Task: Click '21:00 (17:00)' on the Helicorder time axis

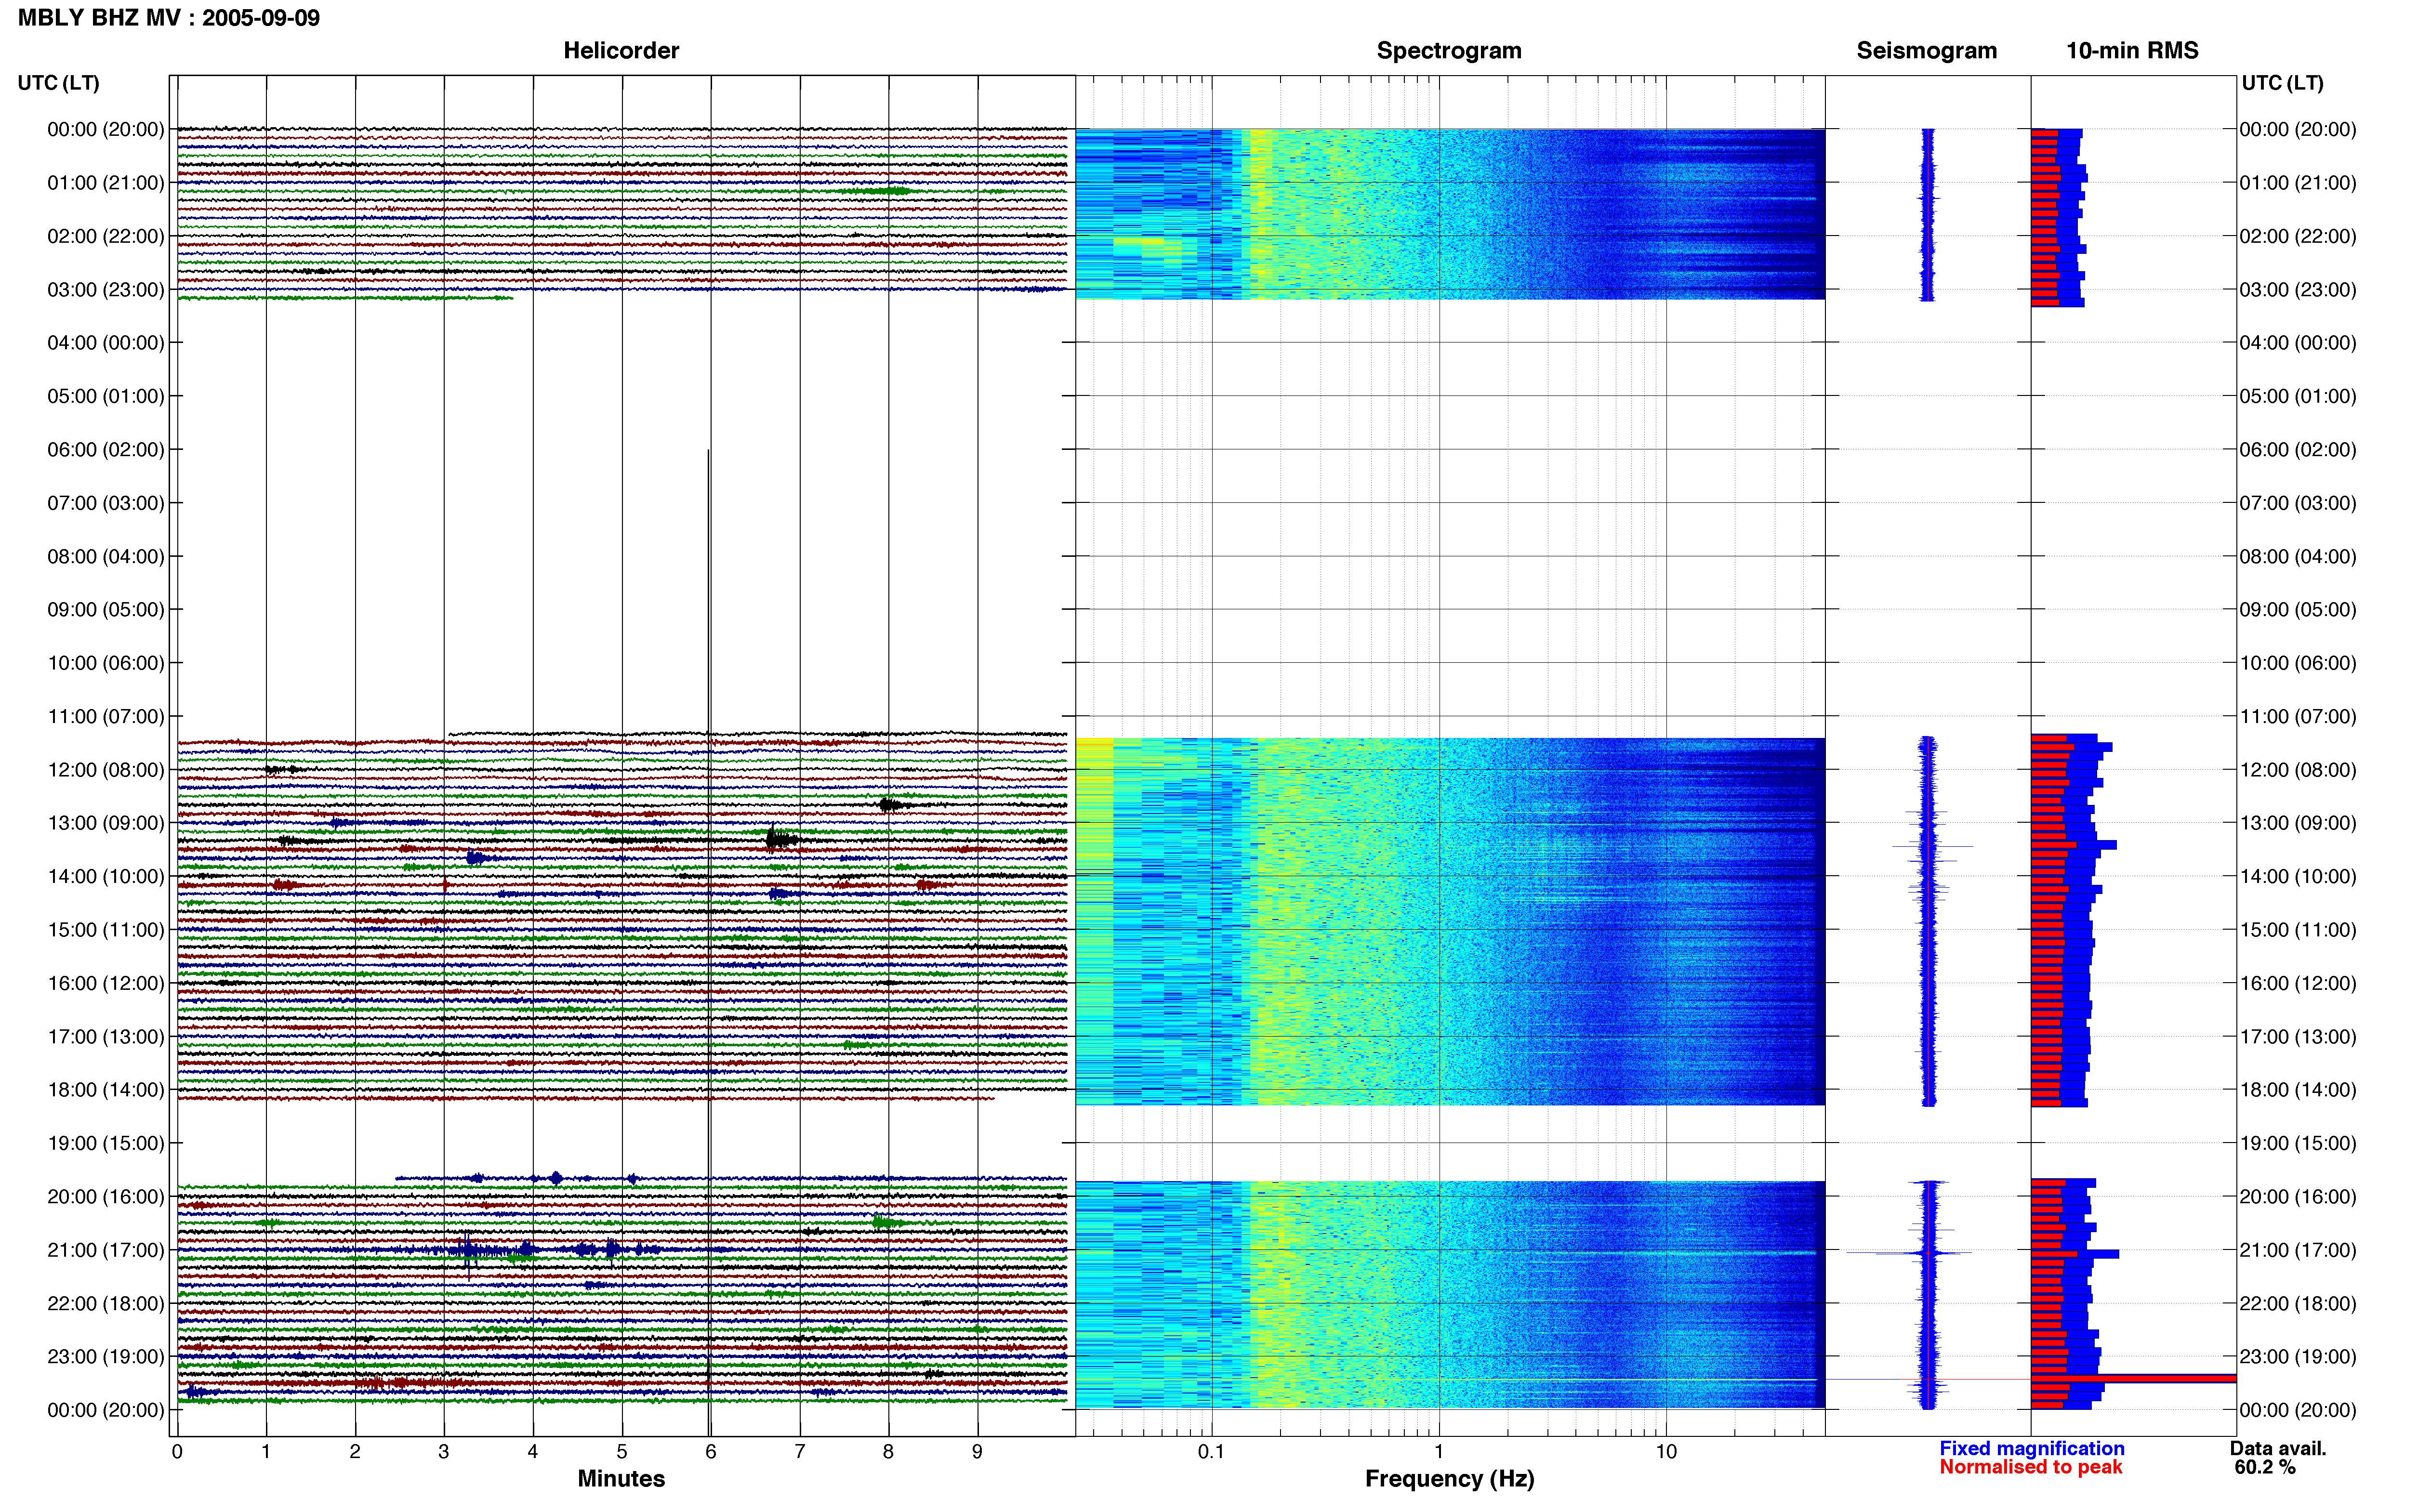Action: point(106,1250)
